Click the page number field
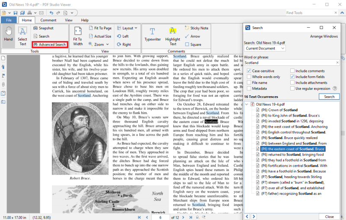Image resolution: width=346 pixels, height=220 pixels. [x=160, y=217]
